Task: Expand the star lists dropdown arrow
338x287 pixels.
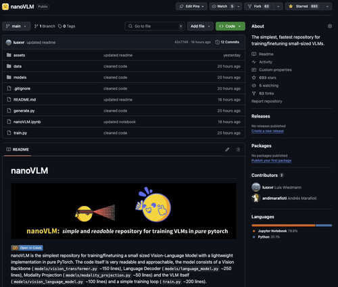Action: pyautogui.click(x=327, y=6)
